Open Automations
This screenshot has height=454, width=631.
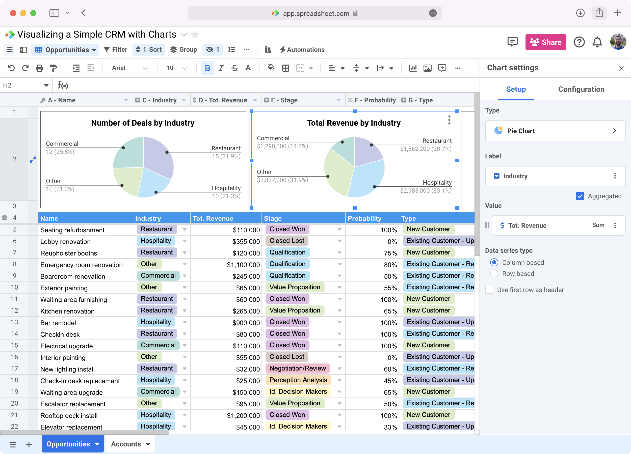(302, 49)
